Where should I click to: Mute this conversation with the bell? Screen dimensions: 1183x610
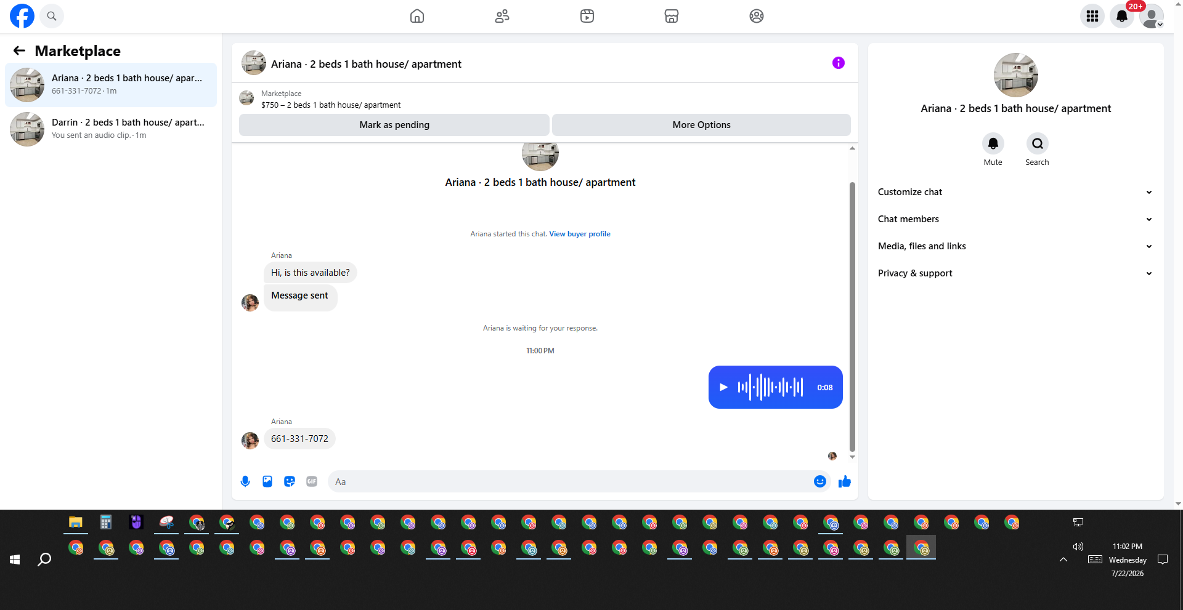(x=993, y=143)
